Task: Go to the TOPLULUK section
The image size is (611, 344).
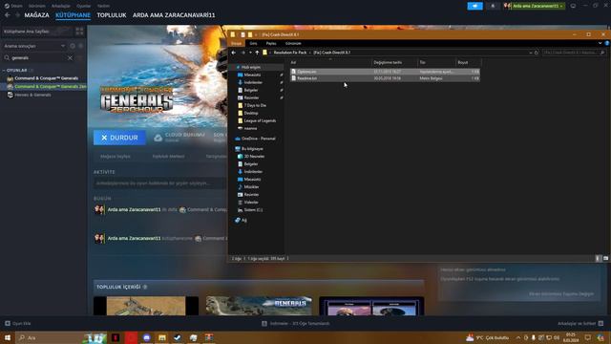Action: pyautogui.click(x=112, y=15)
